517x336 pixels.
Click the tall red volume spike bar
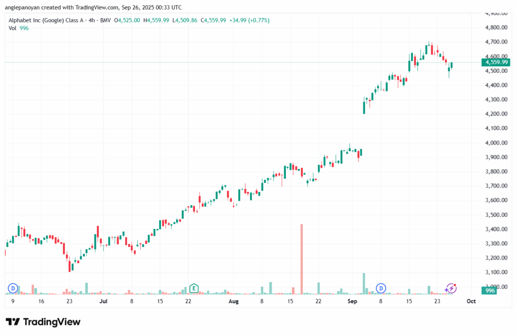[301, 258]
